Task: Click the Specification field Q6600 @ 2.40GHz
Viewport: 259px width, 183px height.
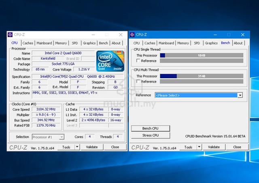Action: pyautogui.click(x=78, y=77)
